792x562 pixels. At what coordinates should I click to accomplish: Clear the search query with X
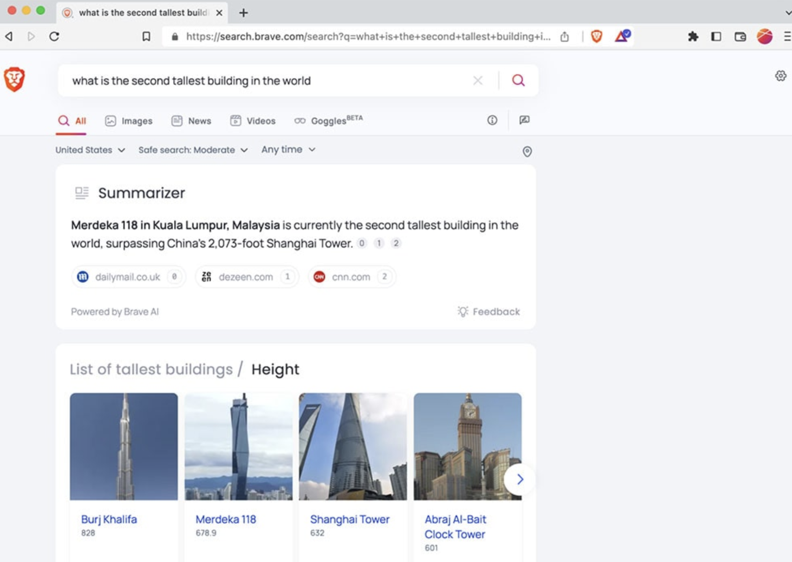(478, 80)
